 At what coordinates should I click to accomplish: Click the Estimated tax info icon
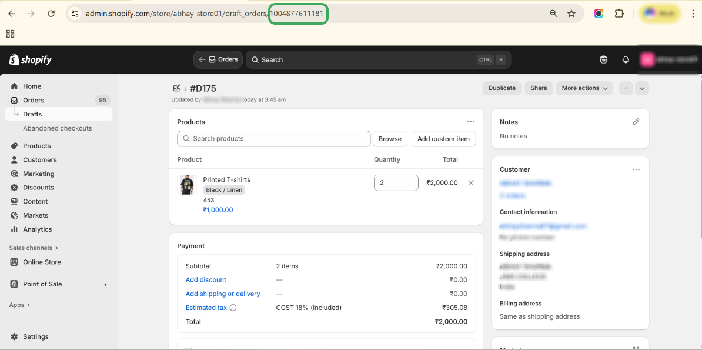[233, 308]
